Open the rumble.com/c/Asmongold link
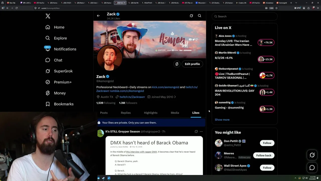The height and width of the screenshot is (181, 321). [127, 91]
